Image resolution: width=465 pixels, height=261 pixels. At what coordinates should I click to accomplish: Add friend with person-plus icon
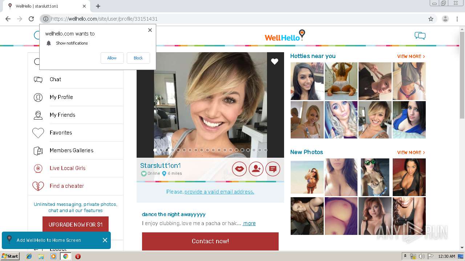256,169
